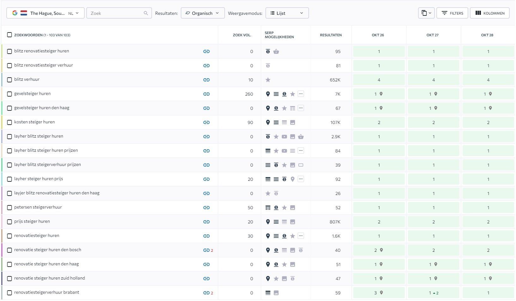Image resolution: width=516 pixels, height=301 pixels.
Task: Sort by the RESULTATEN column header
Action: click(x=331, y=35)
